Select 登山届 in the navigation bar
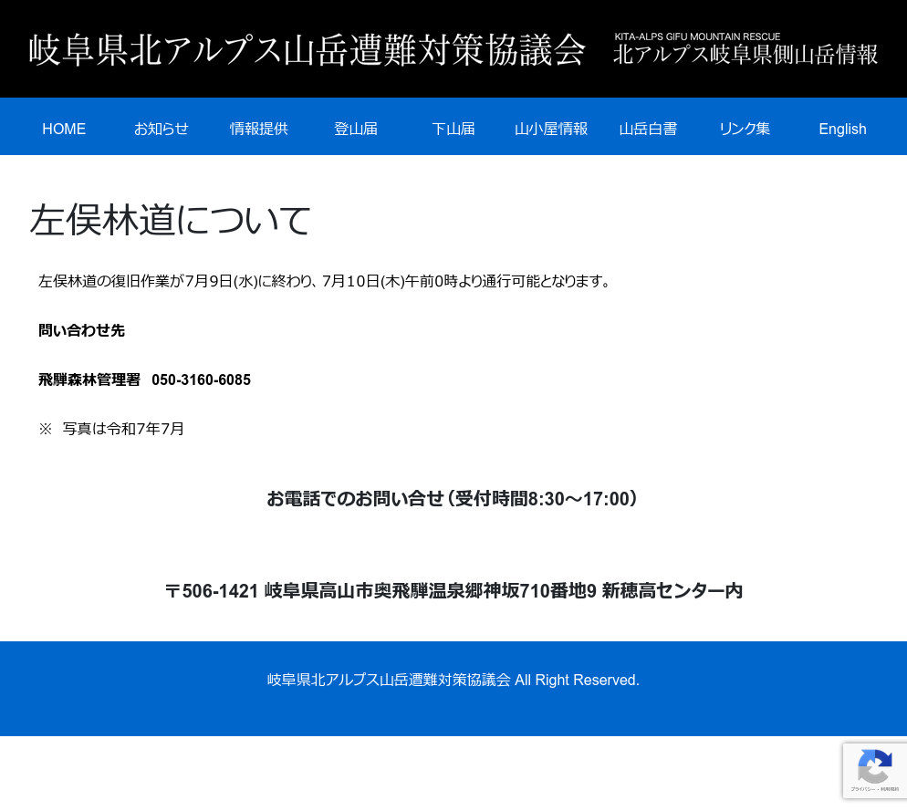The image size is (907, 811). click(x=356, y=129)
